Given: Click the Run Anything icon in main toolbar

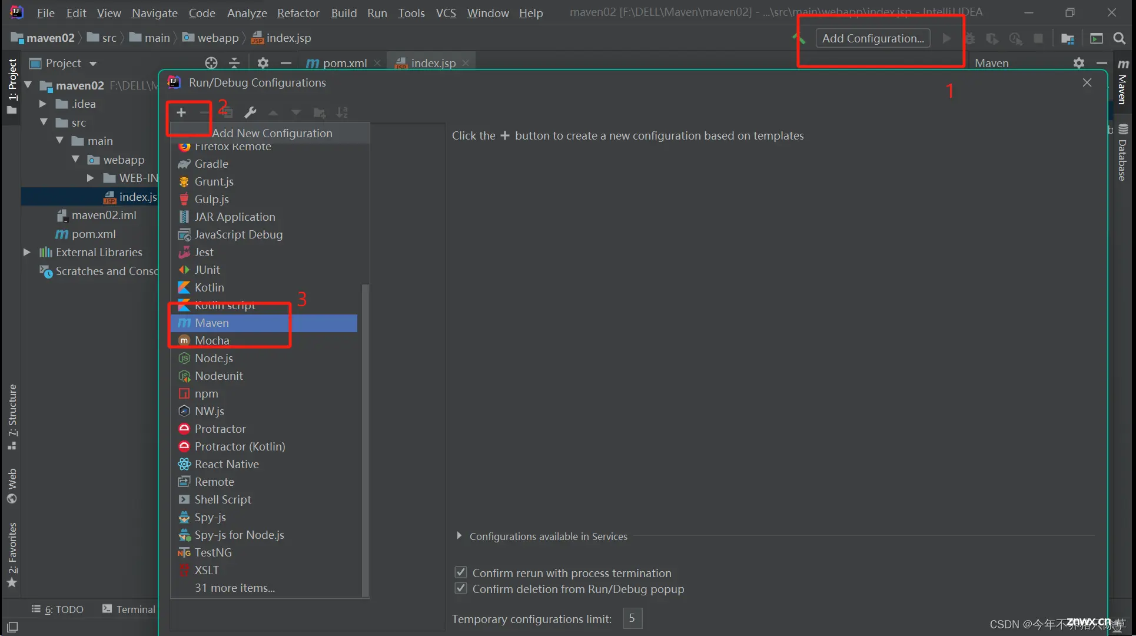Looking at the screenshot, I should click(1097, 38).
